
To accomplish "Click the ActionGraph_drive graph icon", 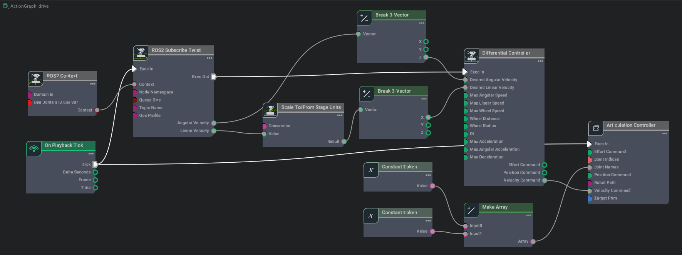I will (5, 6).
